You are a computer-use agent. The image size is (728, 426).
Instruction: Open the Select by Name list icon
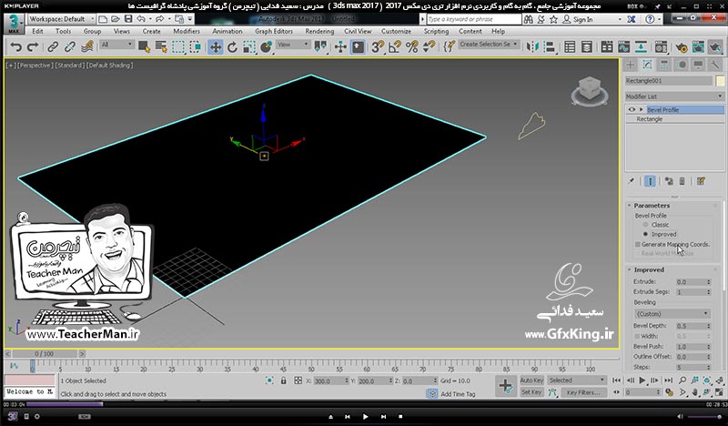[161, 47]
